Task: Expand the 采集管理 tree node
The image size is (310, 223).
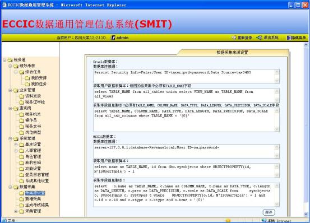Action: tap(16, 211)
